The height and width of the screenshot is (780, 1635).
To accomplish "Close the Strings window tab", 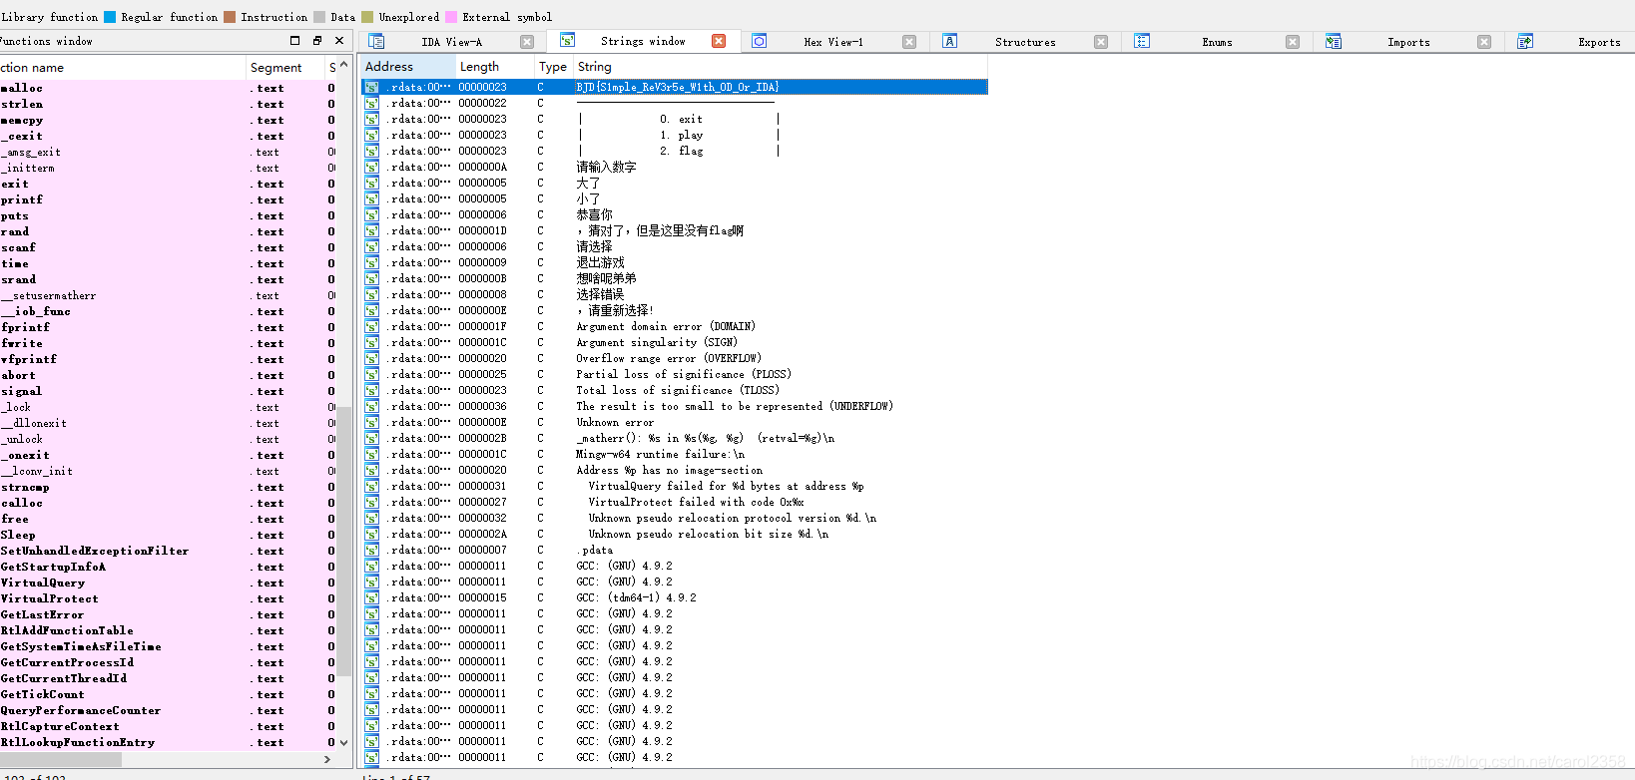I will click(x=719, y=41).
